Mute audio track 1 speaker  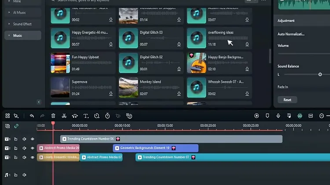point(24,175)
